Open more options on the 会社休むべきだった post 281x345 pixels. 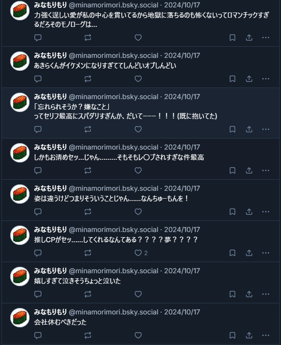(266, 335)
